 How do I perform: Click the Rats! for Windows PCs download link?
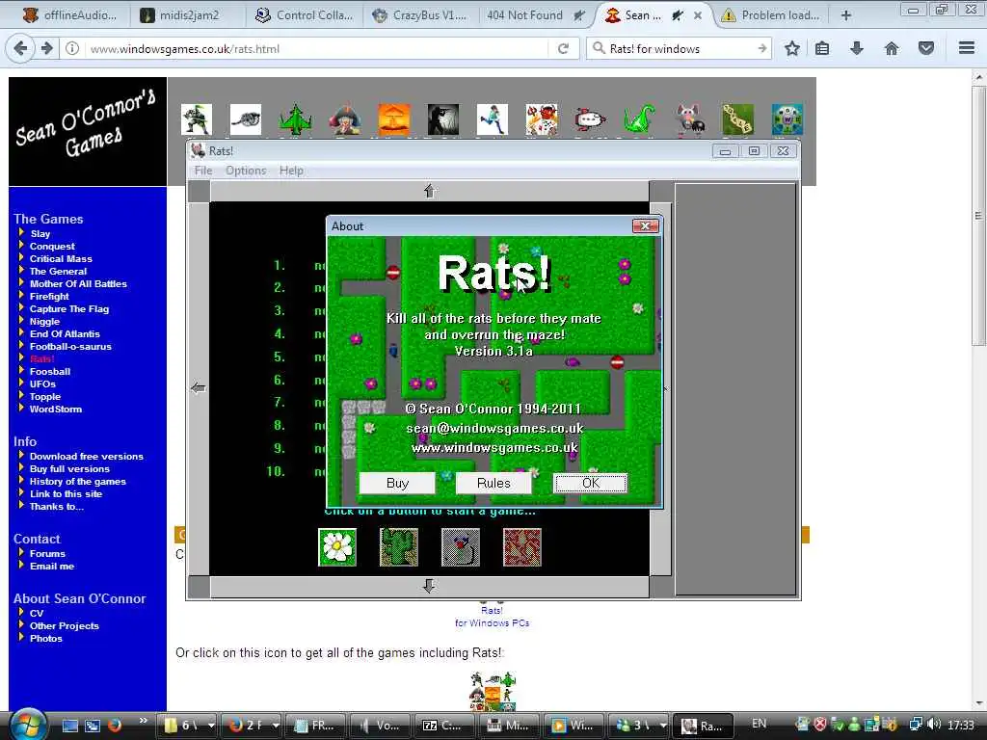coord(492,617)
